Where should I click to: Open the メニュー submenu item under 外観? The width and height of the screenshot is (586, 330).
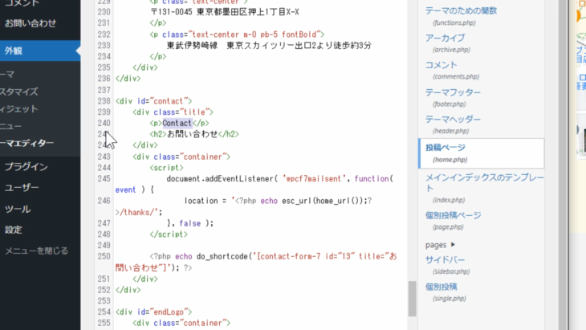(x=11, y=126)
